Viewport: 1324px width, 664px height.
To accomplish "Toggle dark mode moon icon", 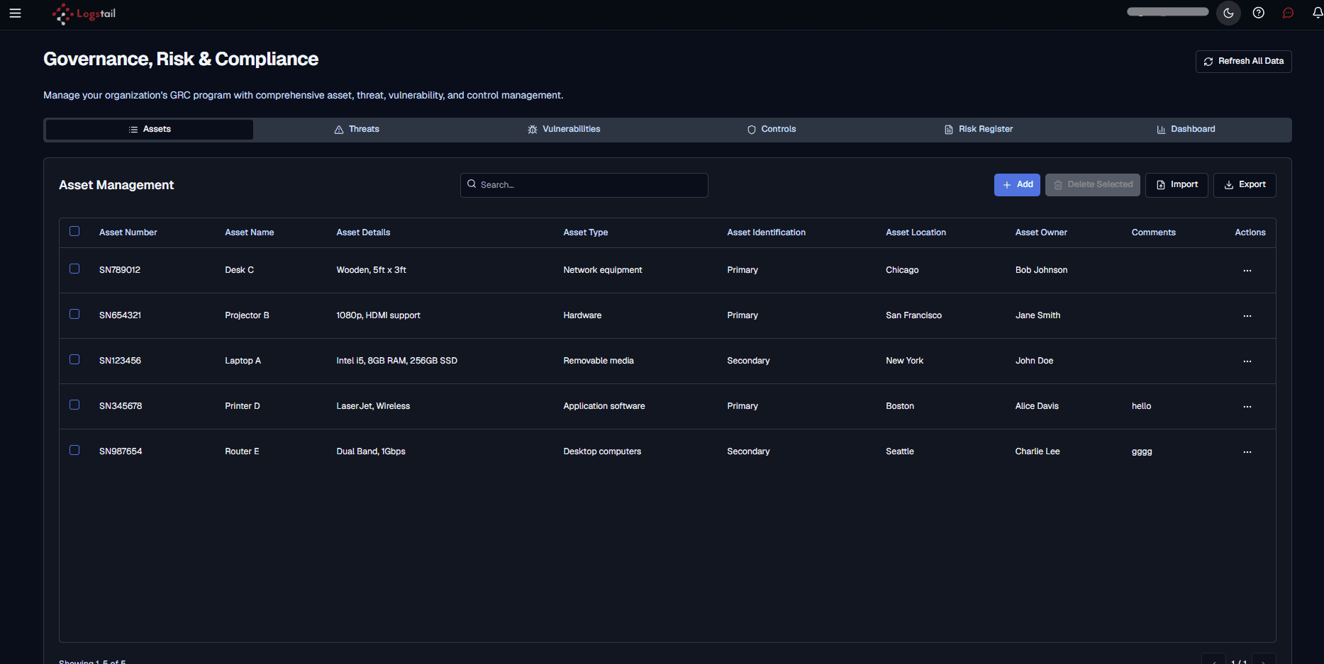I will click(1228, 13).
